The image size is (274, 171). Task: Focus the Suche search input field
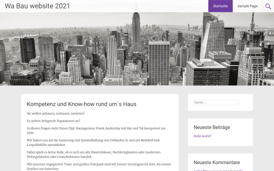[x=216, y=103]
